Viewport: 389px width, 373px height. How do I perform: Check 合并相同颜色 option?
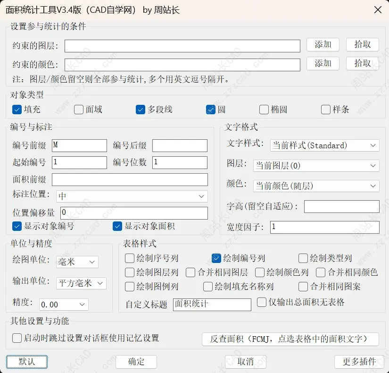(321, 272)
